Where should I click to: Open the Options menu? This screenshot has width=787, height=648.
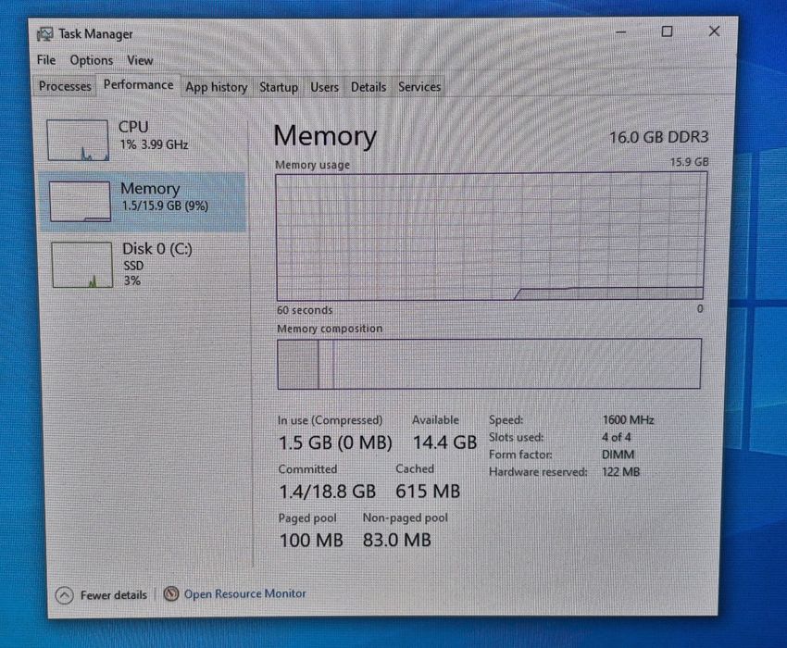pos(92,61)
